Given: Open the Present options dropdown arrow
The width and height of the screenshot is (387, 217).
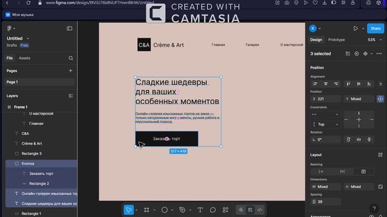Looking at the screenshot, I should 363,28.
